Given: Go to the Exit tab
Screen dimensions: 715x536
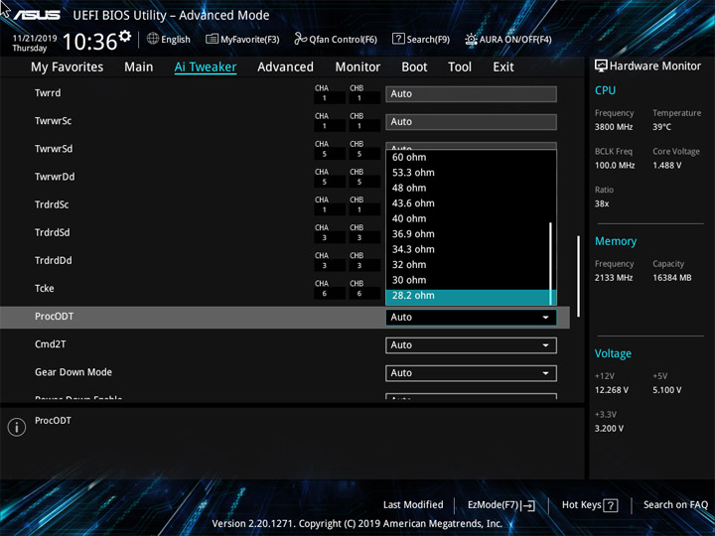Looking at the screenshot, I should [502, 67].
